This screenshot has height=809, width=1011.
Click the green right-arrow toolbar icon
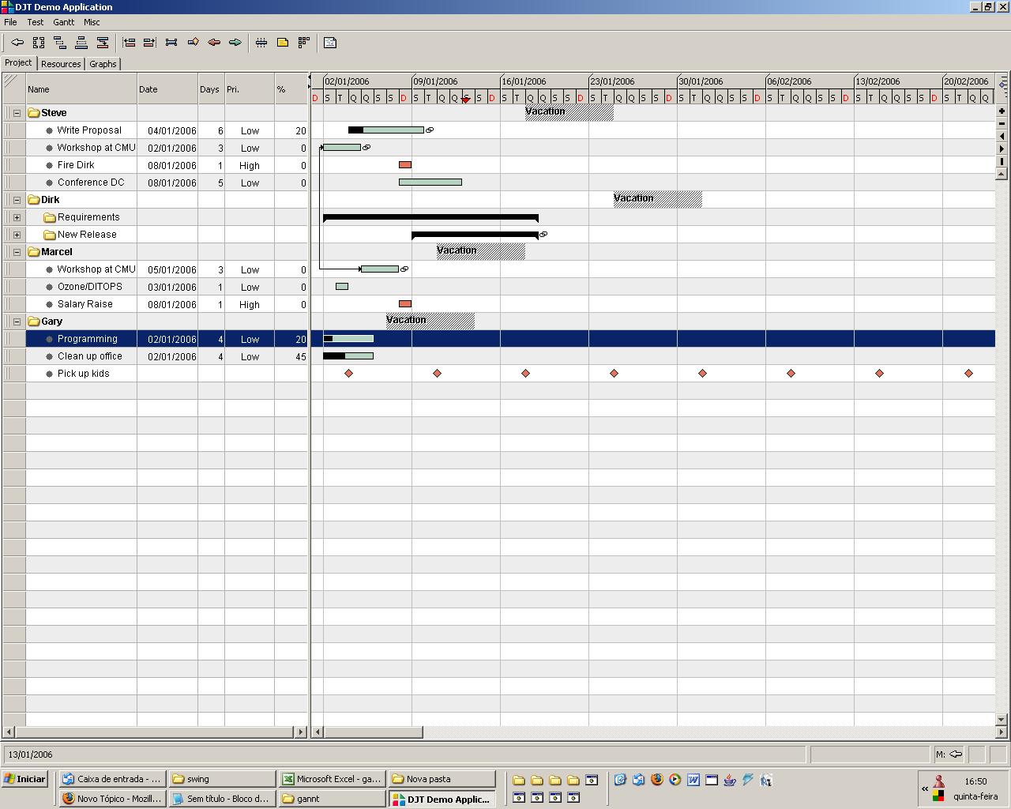pyautogui.click(x=235, y=43)
